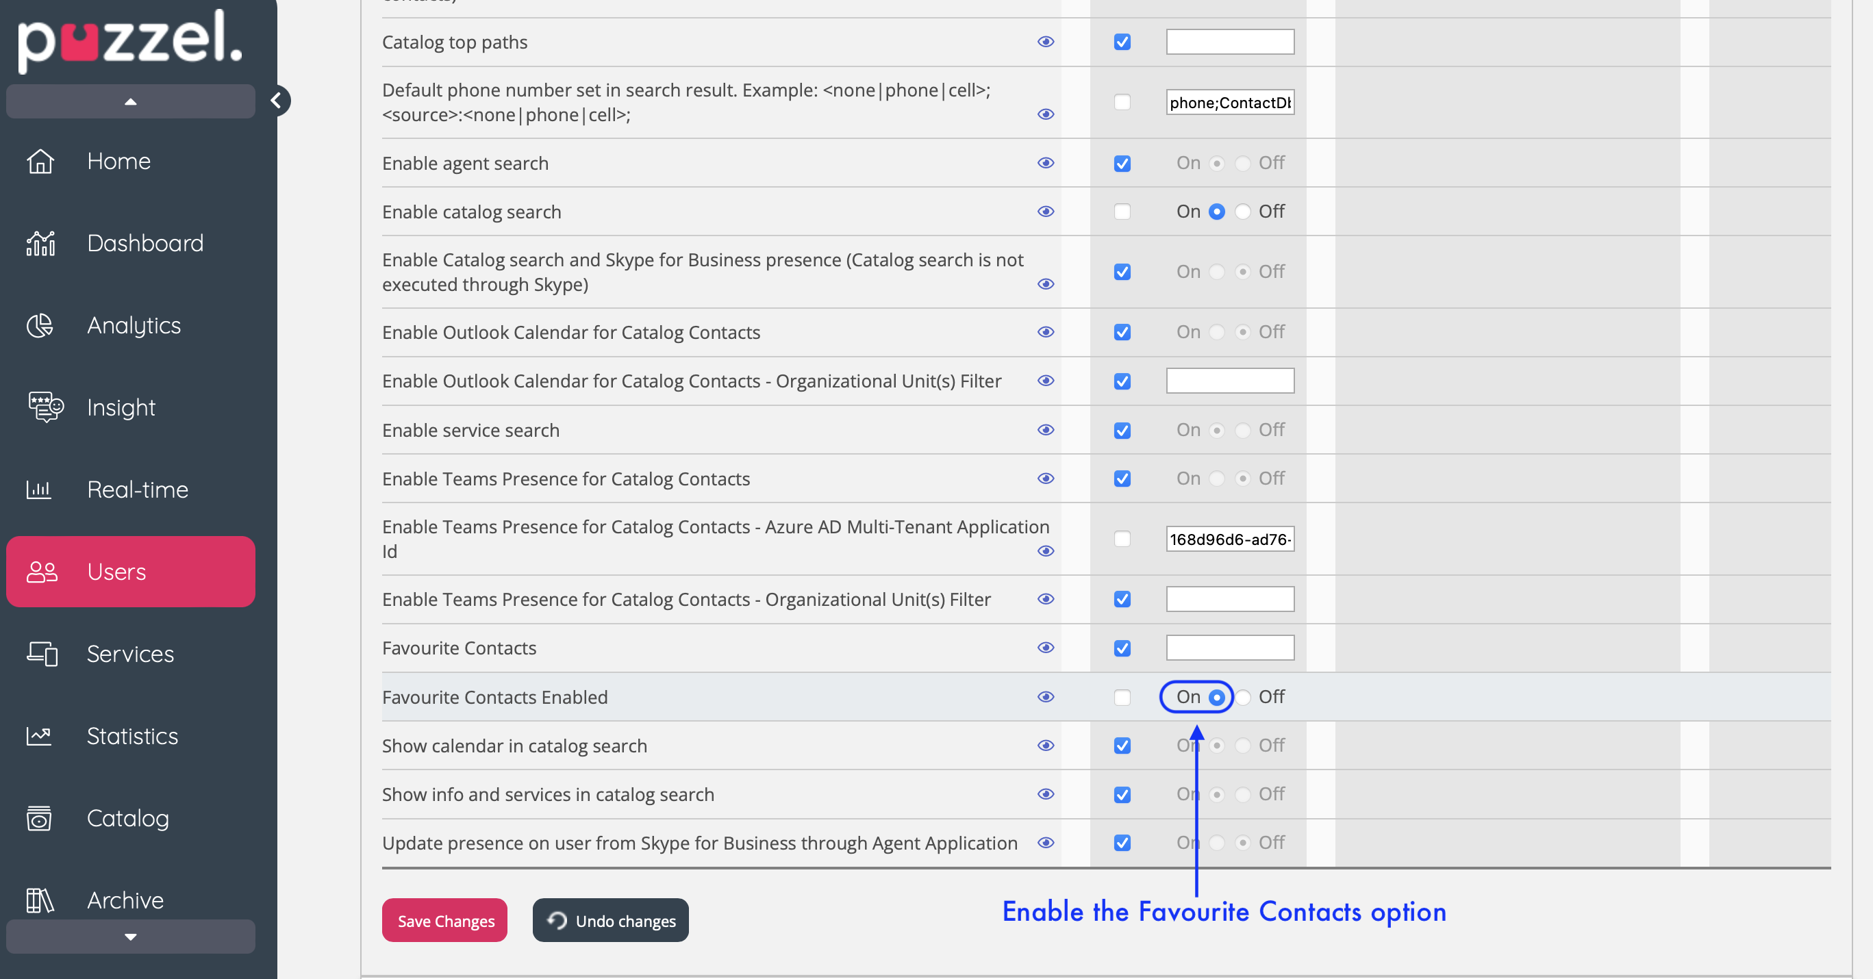Screen dimensions: 1873x979
Task: Click the Undo changes button
Action: point(610,920)
